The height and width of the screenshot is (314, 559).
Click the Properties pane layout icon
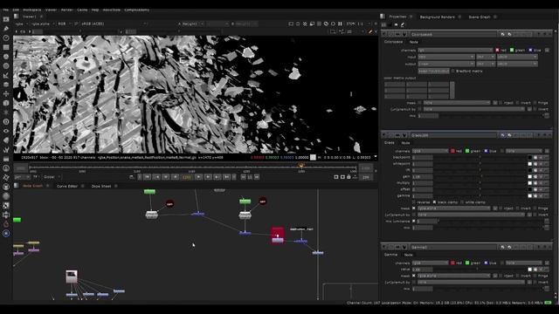pyautogui.click(x=383, y=17)
